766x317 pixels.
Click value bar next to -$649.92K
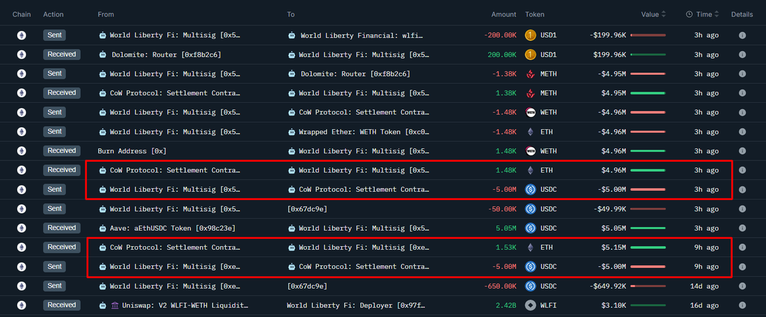pyautogui.click(x=648, y=286)
